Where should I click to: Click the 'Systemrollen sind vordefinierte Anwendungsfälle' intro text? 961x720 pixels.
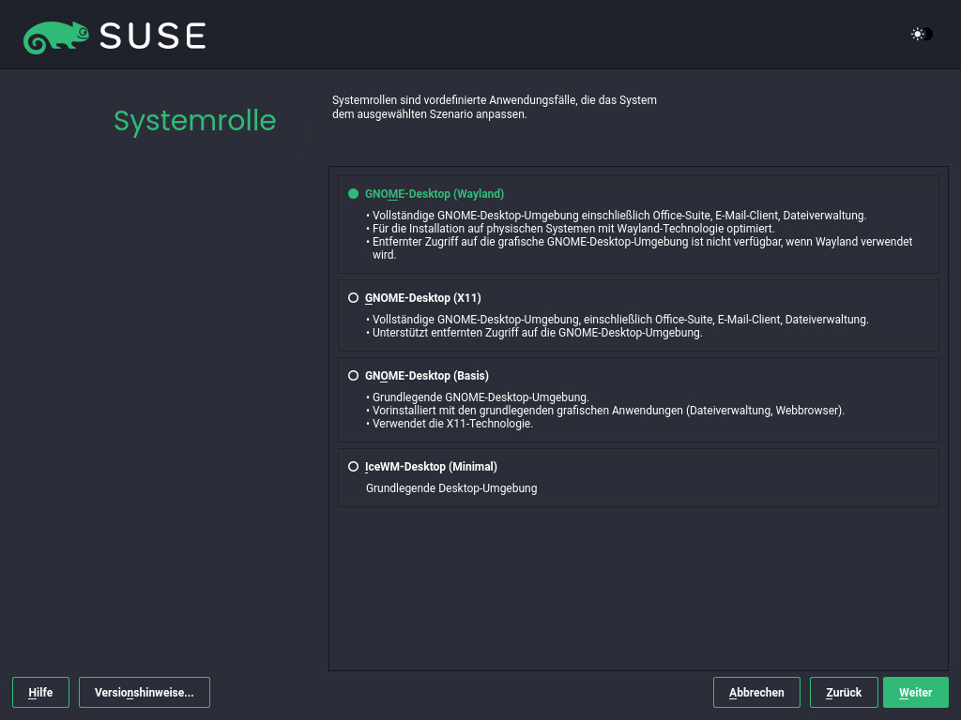click(x=494, y=107)
